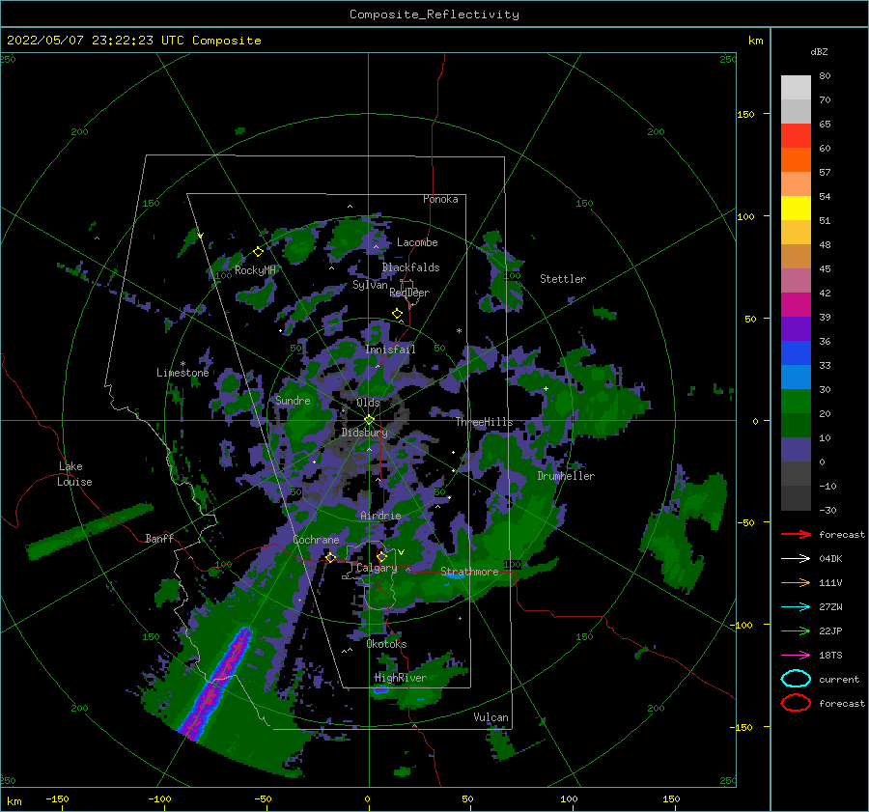The width and height of the screenshot is (869, 812).
Task: Click the green echo band west of Banff
Action: pos(90,531)
